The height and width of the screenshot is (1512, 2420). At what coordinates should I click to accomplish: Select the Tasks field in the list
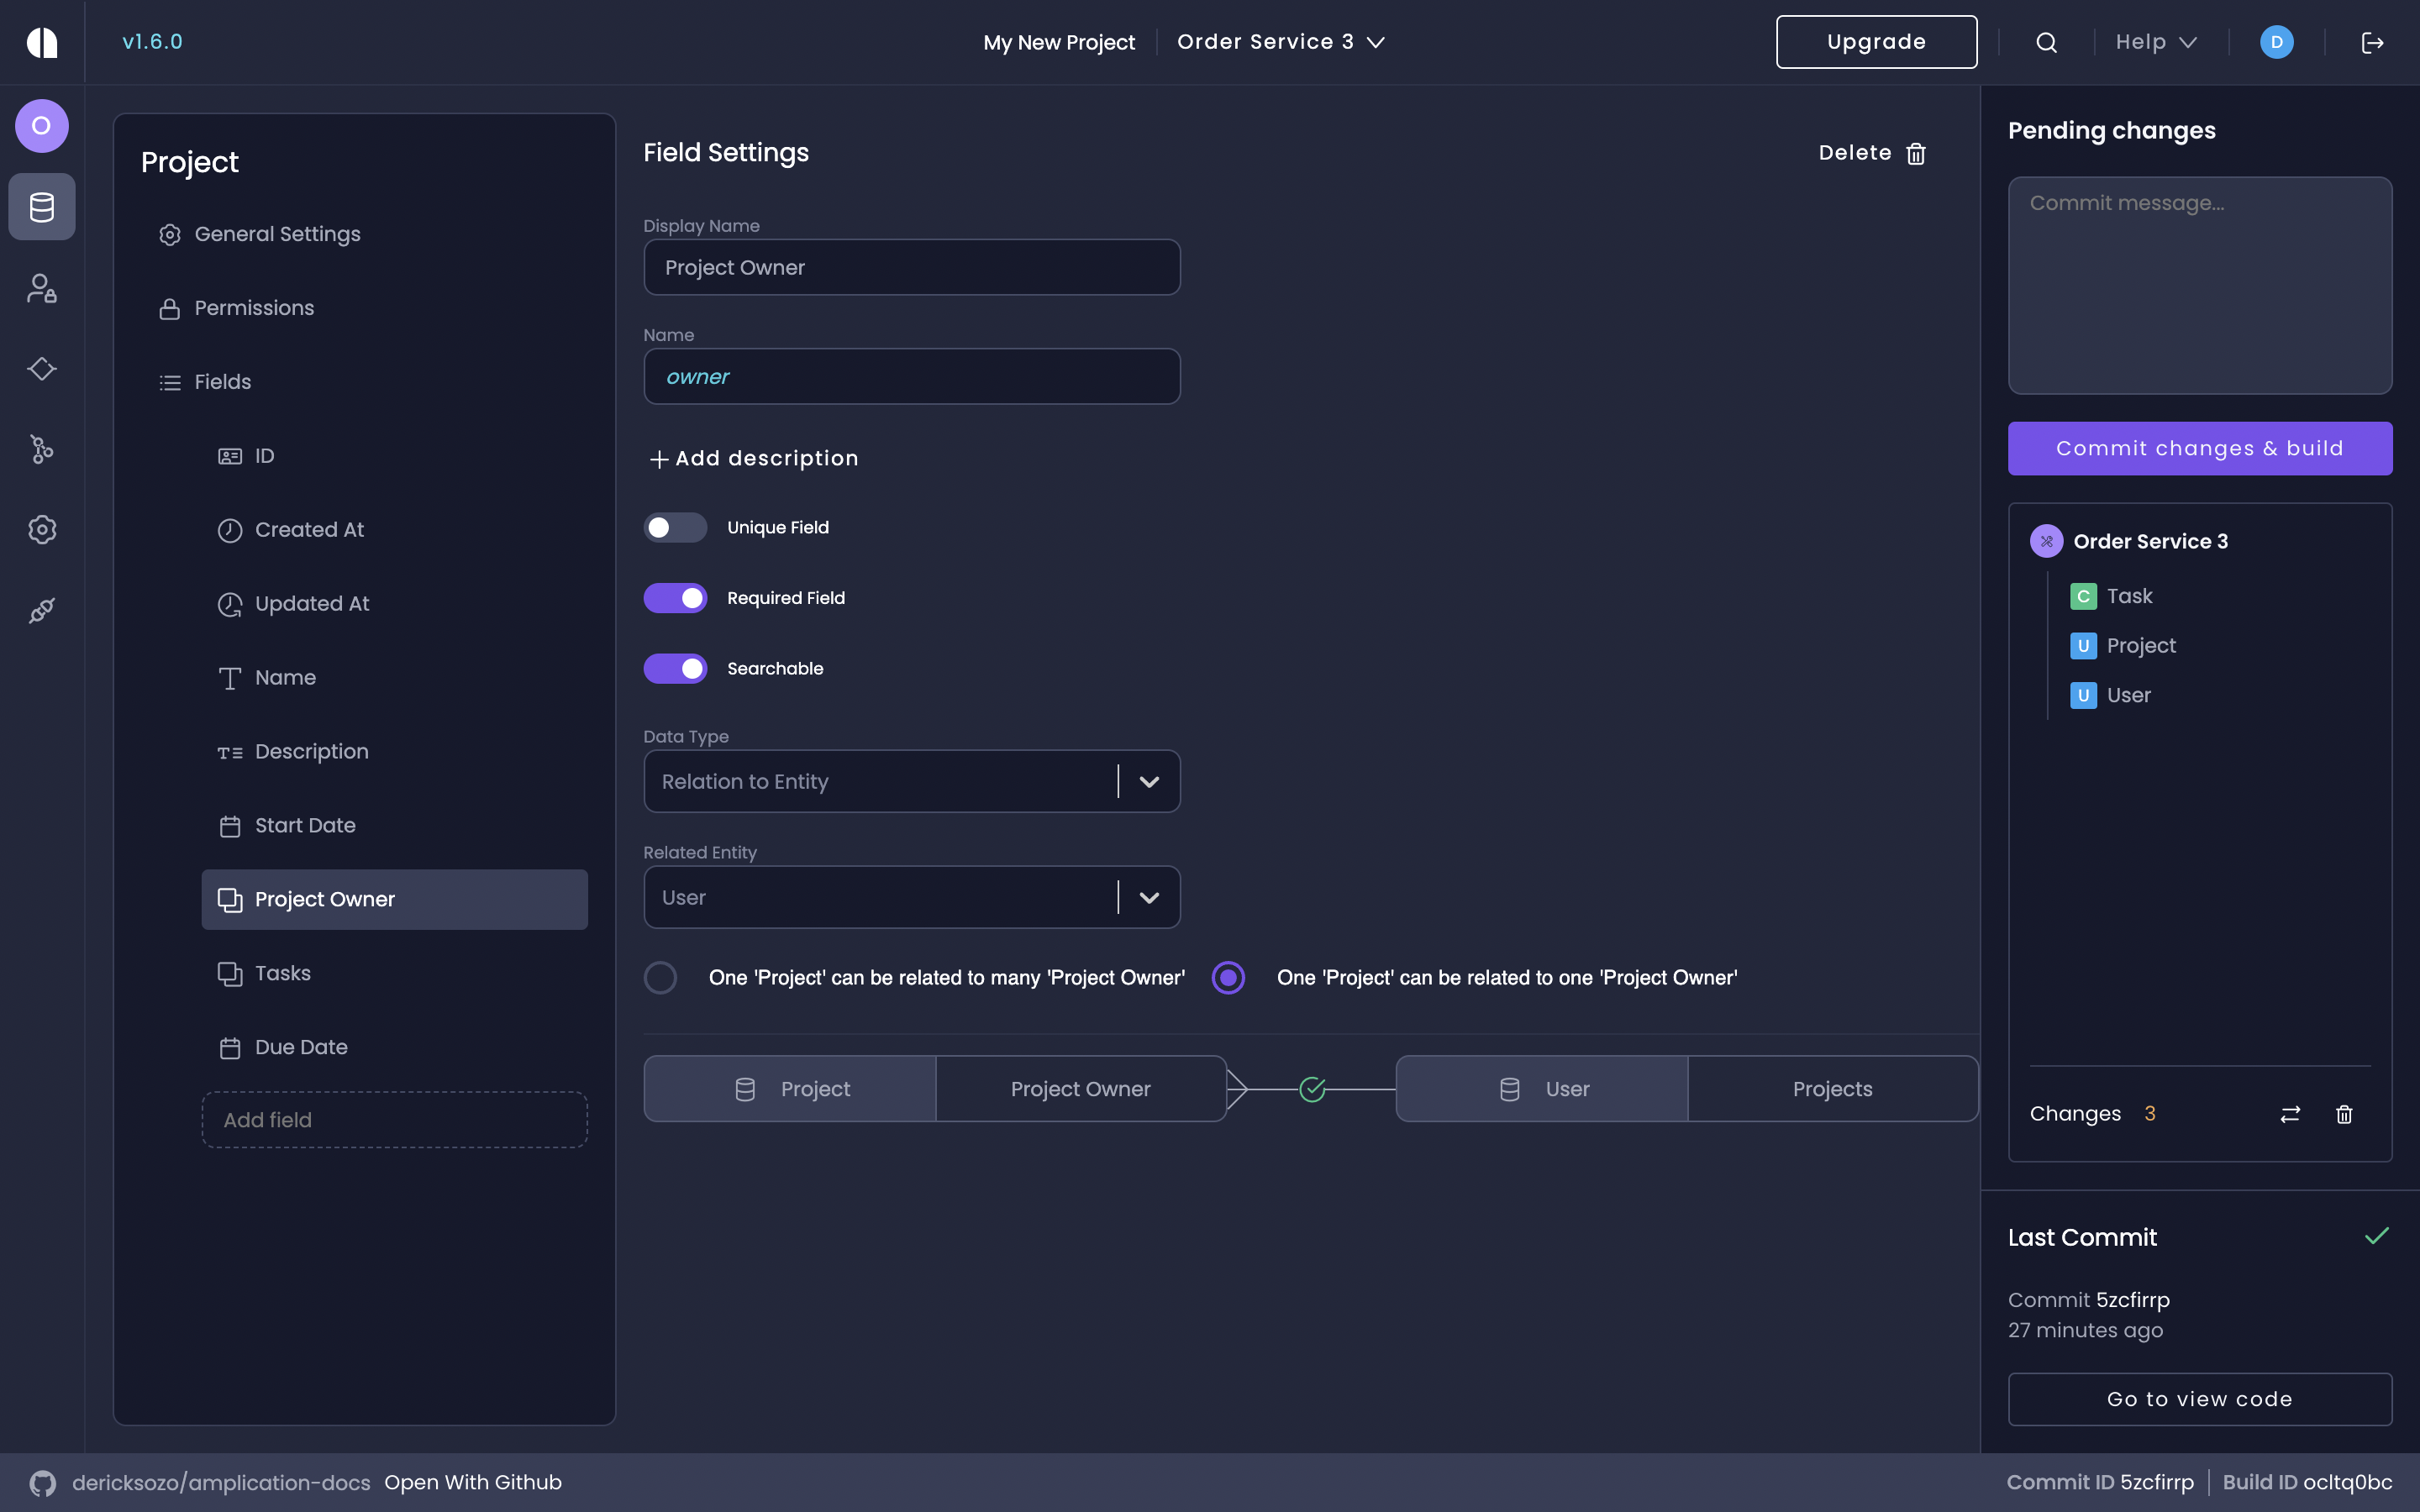coord(283,973)
